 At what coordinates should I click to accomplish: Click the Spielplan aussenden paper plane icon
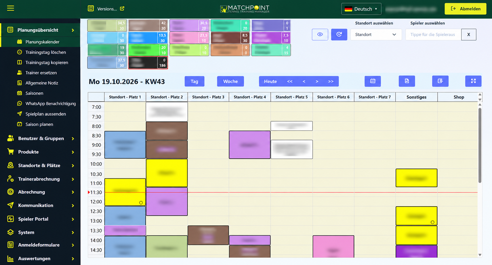[x=20, y=114]
